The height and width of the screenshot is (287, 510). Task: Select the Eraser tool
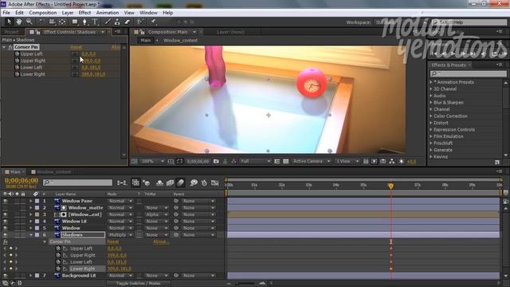point(127,22)
